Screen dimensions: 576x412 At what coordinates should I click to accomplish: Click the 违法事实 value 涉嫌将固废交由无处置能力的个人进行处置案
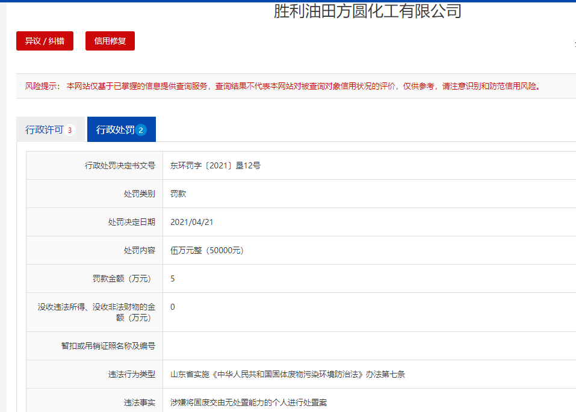(249, 402)
